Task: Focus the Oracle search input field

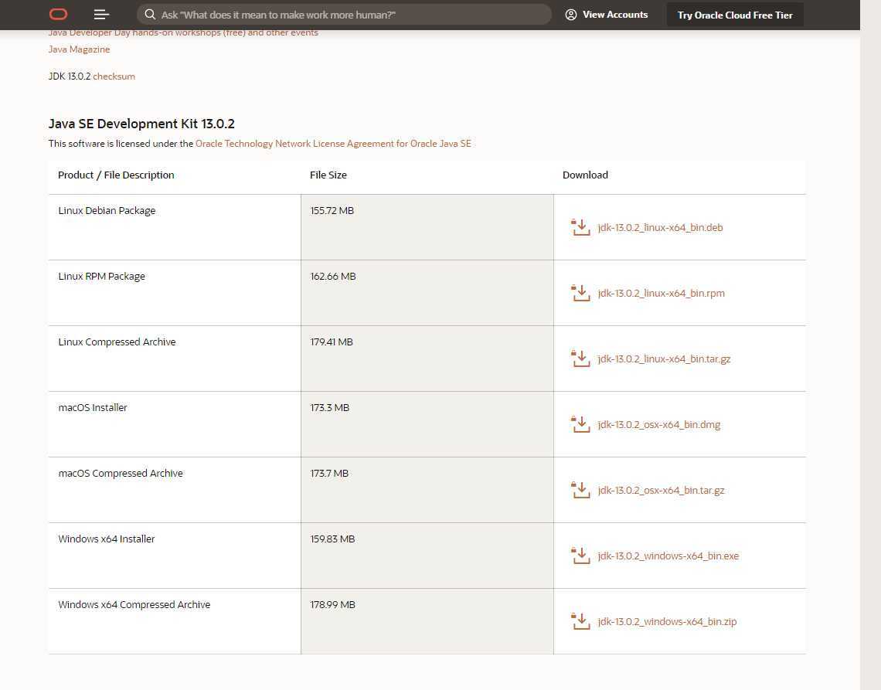Action: coord(344,15)
